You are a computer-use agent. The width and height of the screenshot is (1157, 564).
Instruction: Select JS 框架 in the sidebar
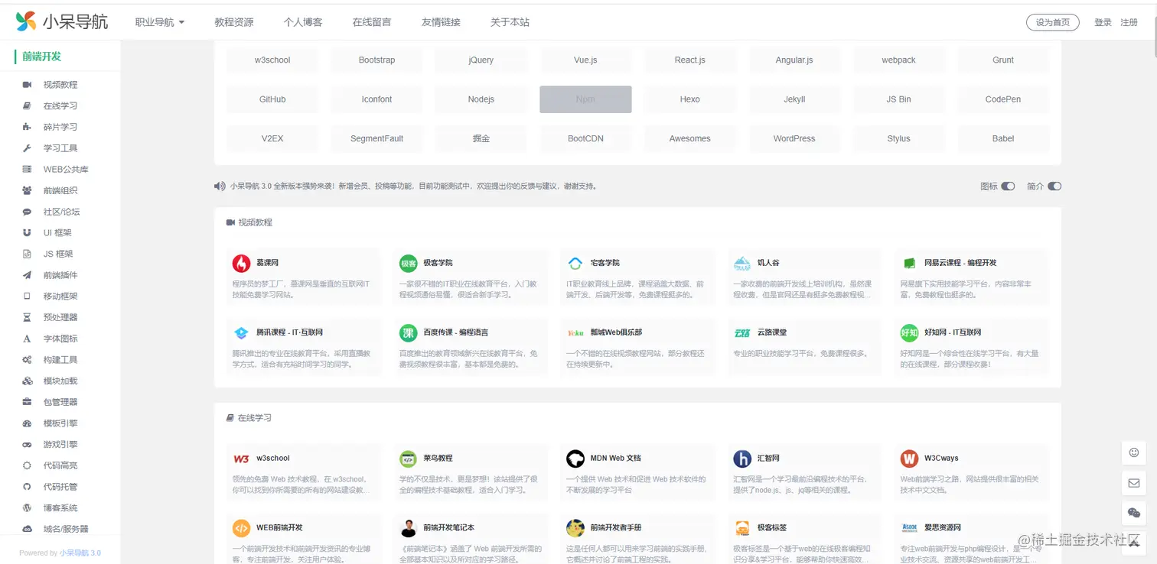click(x=60, y=254)
